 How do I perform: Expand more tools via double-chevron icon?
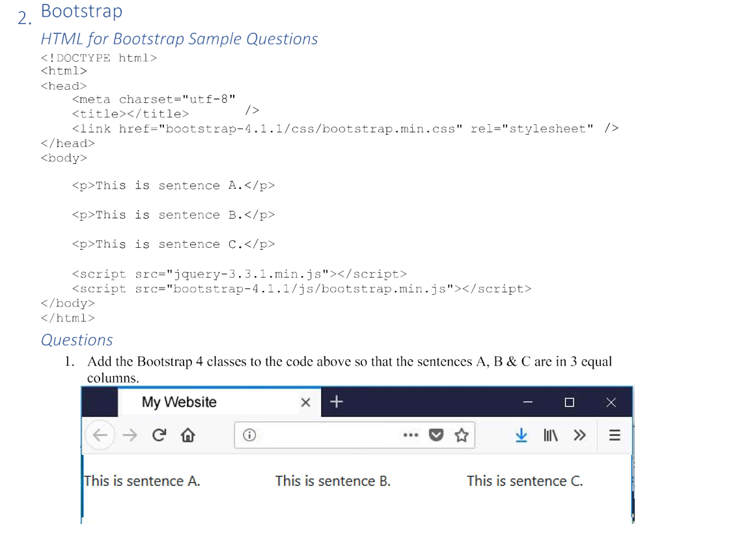[579, 435]
